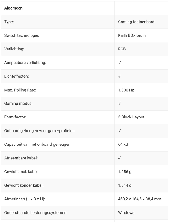
Task: Click the Gaming modus checkmark
Action: tap(120, 104)
